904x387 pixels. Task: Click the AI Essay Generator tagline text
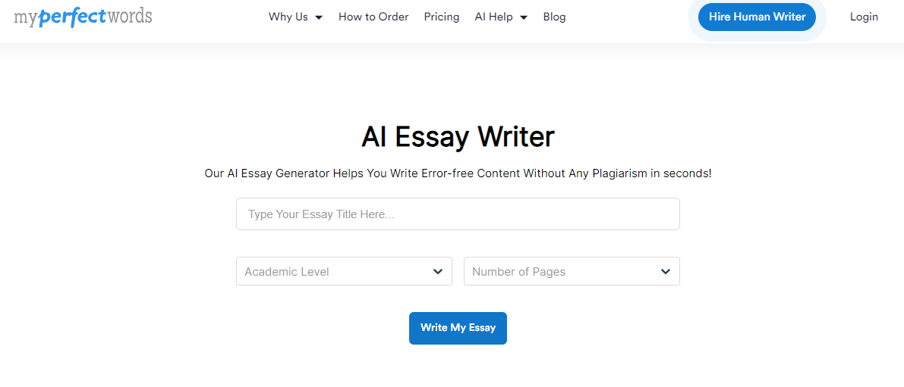pyautogui.click(x=458, y=173)
